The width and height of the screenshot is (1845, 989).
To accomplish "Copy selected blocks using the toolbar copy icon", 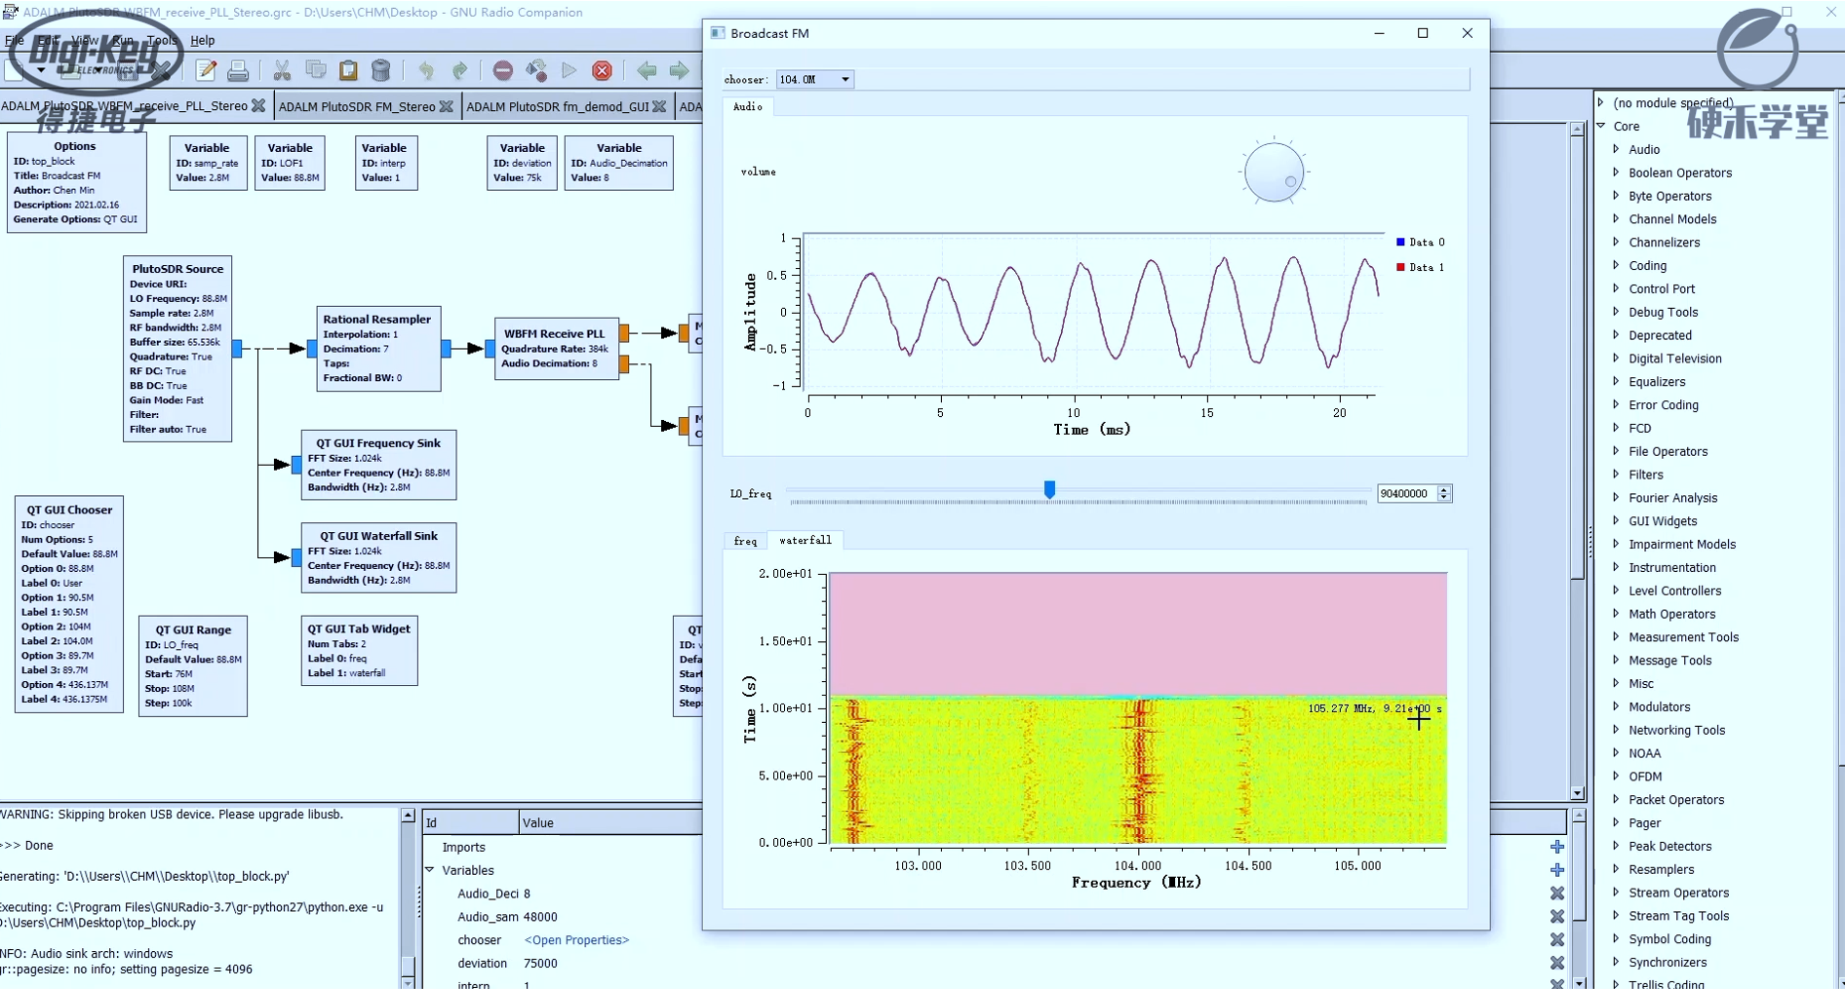I will pyautogui.click(x=316, y=70).
